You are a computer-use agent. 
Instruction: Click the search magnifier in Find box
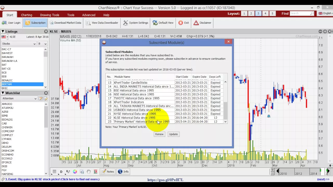pyautogui.click(x=312, y=14)
